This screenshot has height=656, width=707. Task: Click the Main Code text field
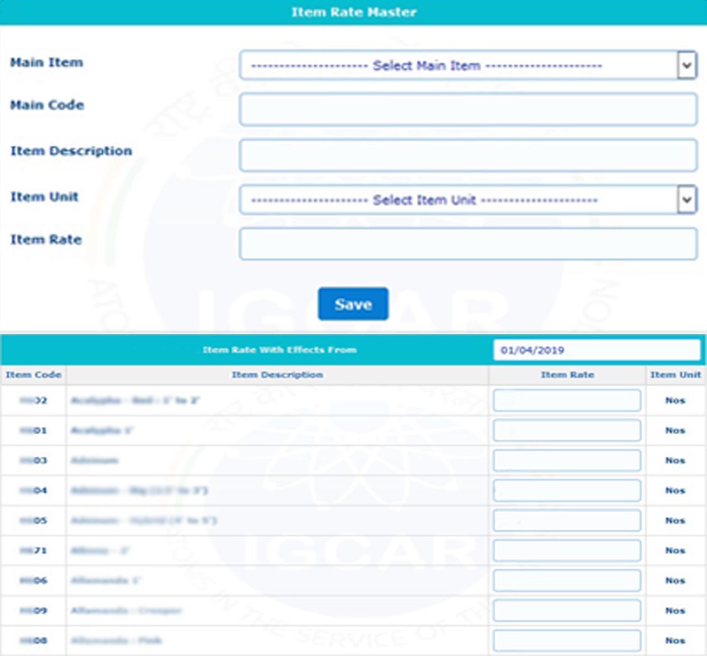[468, 109]
